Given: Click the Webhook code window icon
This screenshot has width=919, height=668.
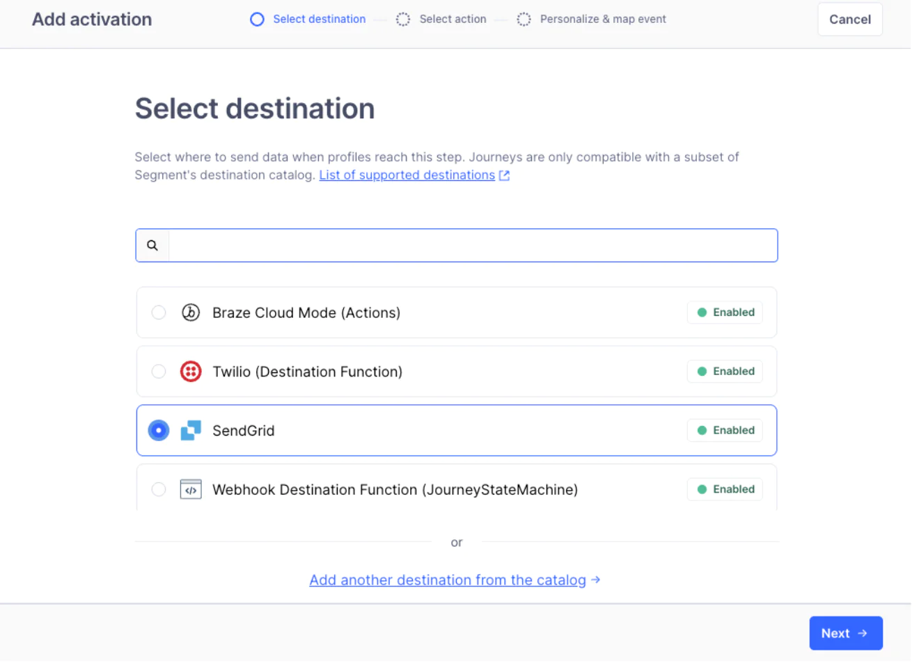Looking at the screenshot, I should click(191, 490).
